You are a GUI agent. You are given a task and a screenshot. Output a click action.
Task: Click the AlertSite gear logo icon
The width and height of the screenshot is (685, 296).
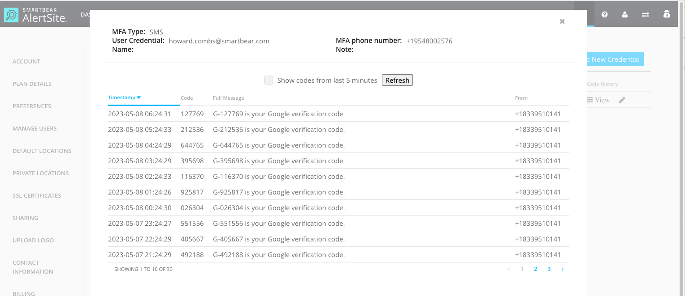[11, 15]
